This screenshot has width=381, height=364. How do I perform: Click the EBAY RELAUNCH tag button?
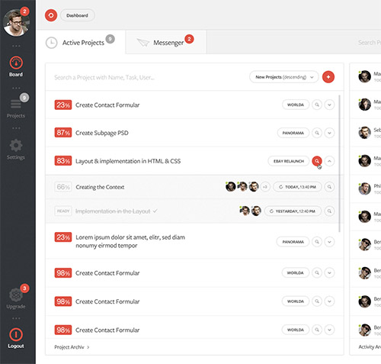289,161
